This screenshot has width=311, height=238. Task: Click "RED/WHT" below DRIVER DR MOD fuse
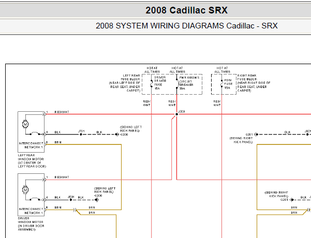(x=147, y=103)
